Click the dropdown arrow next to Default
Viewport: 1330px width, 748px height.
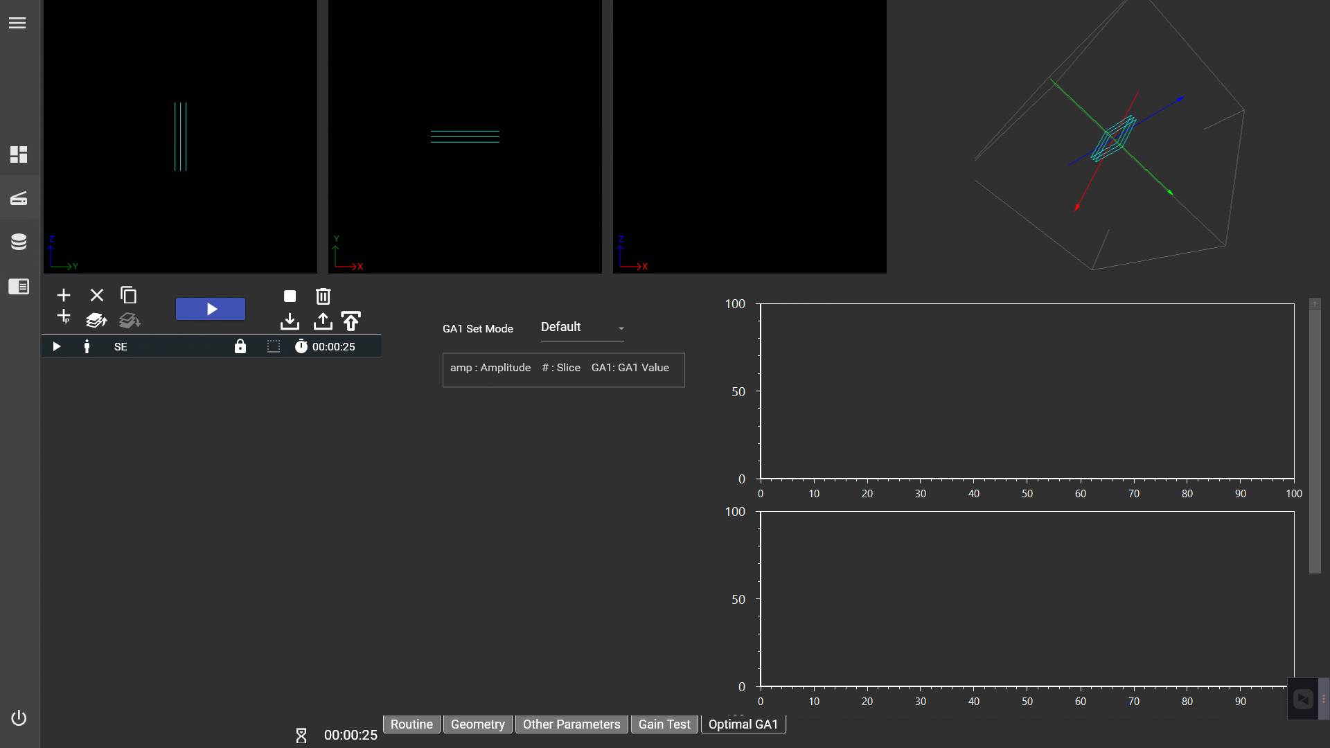[621, 329]
